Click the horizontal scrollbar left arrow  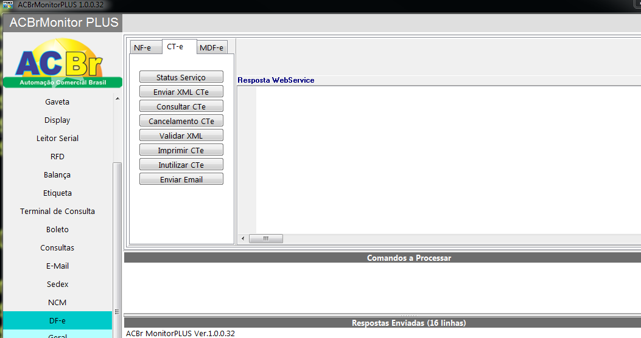pos(243,238)
